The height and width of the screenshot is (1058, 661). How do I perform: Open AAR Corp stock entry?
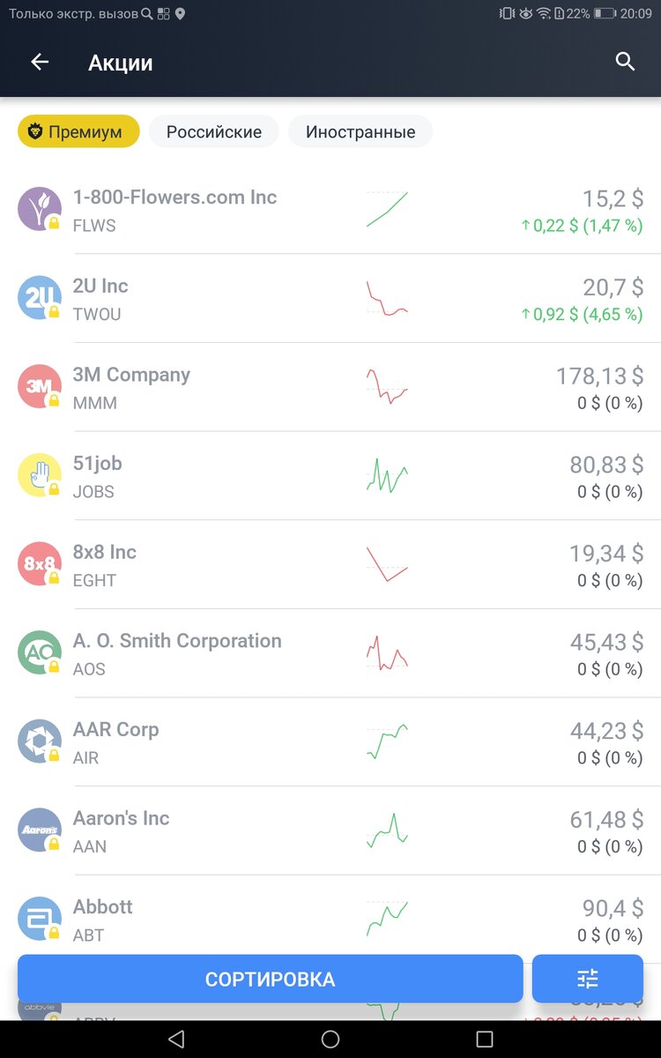click(x=330, y=741)
